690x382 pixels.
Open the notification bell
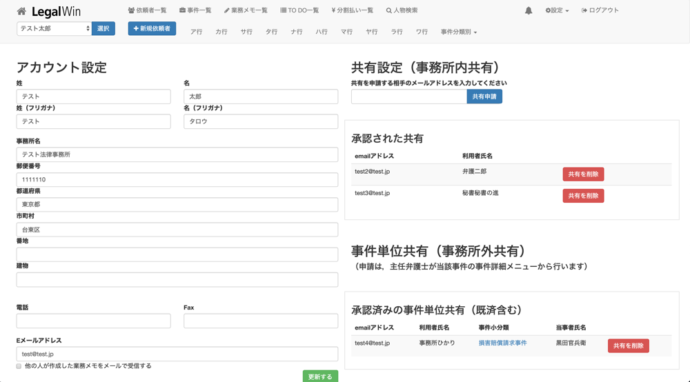pyautogui.click(x=529, y=11)
